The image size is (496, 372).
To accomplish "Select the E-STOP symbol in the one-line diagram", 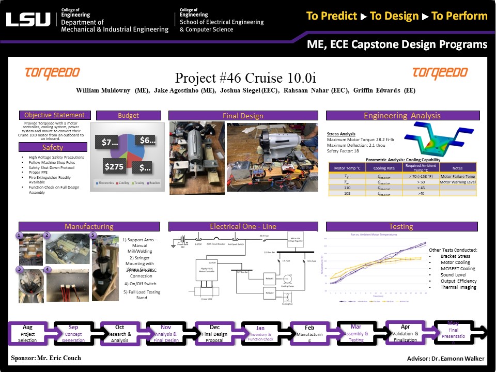I will pyautogui.click(x=198, y=239).
